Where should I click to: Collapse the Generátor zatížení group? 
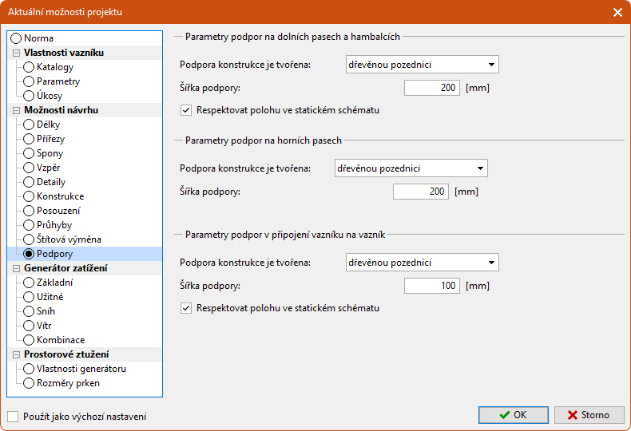tap(16, 268)
